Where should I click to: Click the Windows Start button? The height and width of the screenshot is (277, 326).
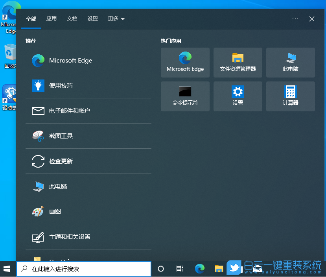tap(6, 269)
